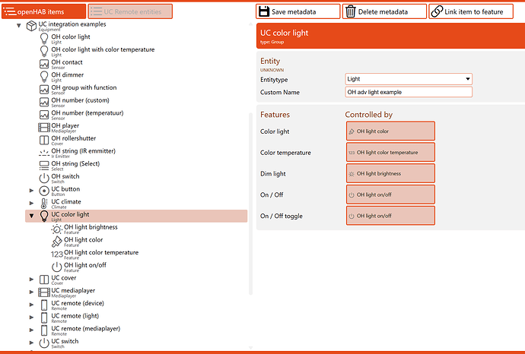Screen dimensions: 525x354
Task: Expand the UC mediaplayer tree node
Action: (31, 292)
